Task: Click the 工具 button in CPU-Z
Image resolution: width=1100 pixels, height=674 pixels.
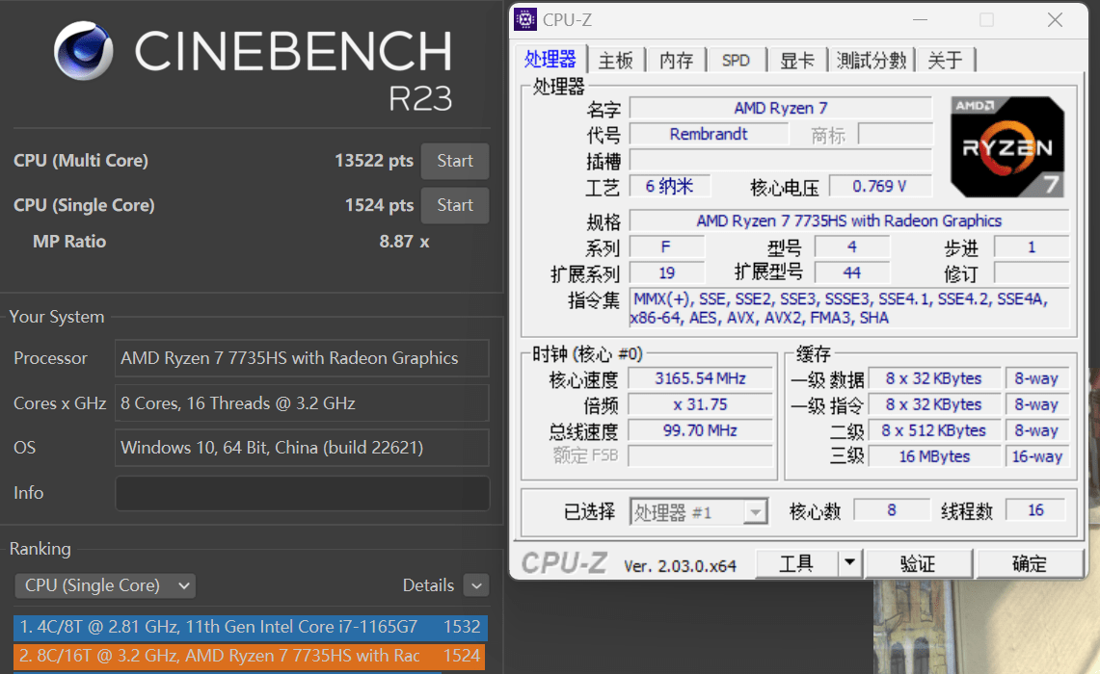Action: pyautogui.click(x=796, y=562)
